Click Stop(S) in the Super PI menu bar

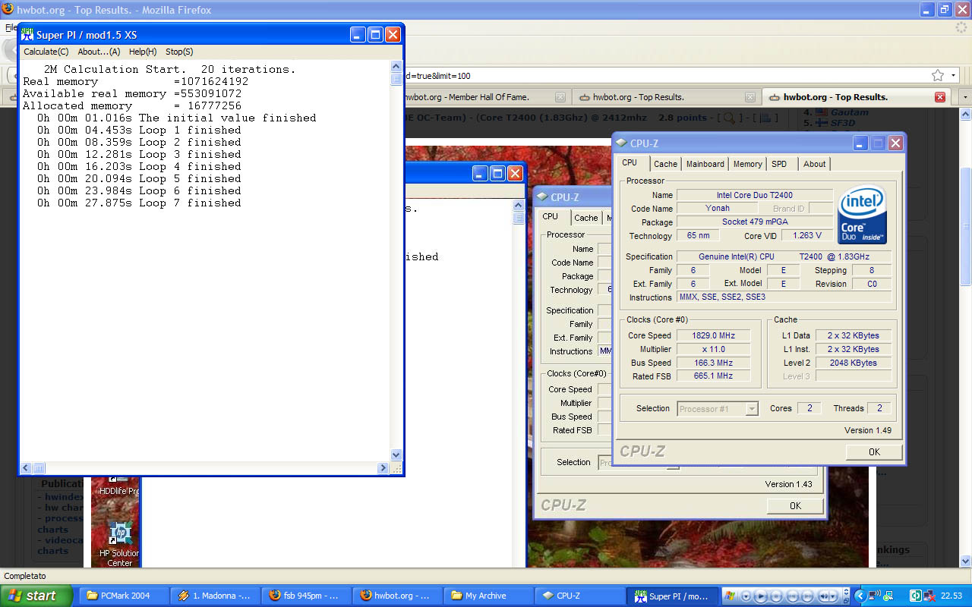179,52
